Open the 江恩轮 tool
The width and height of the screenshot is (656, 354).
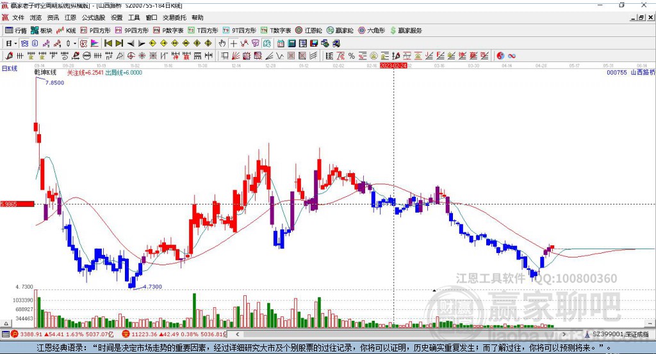(309, 31)
